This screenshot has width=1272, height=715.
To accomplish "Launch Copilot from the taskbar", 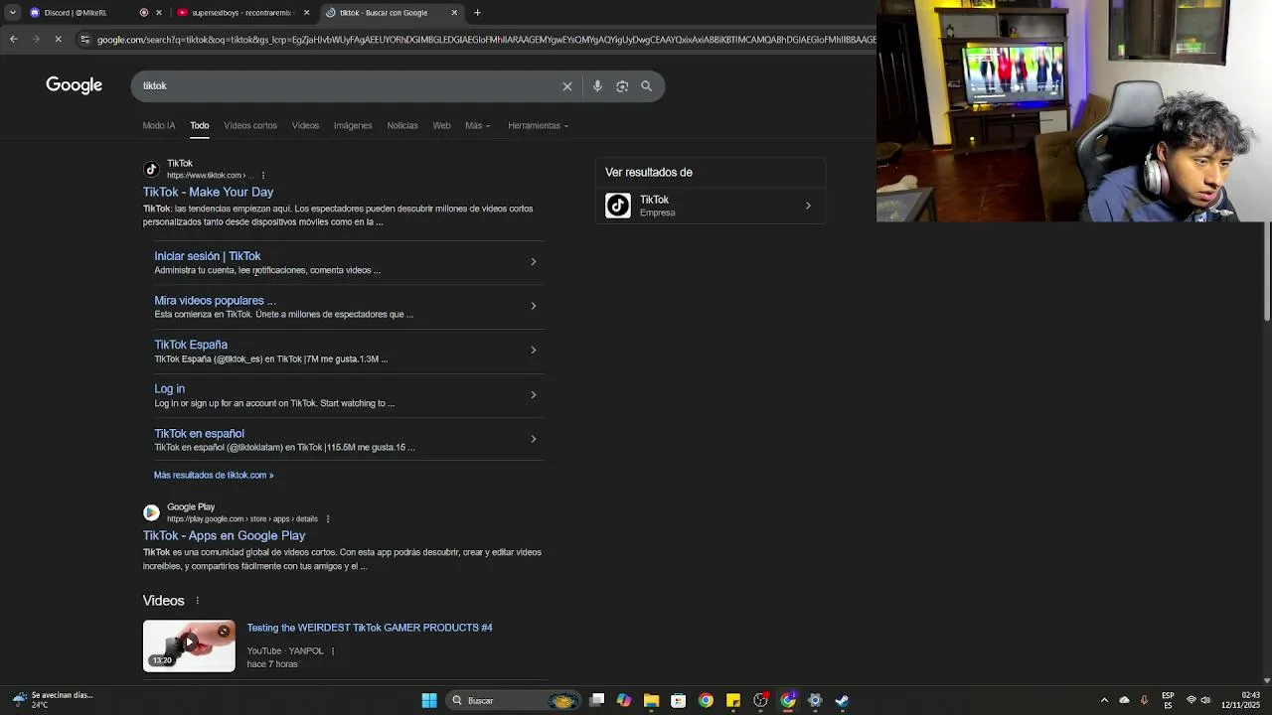I will (x=624, y=700).
